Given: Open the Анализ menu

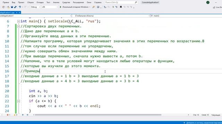Looking at the screenshot, I should coord(56,2).
